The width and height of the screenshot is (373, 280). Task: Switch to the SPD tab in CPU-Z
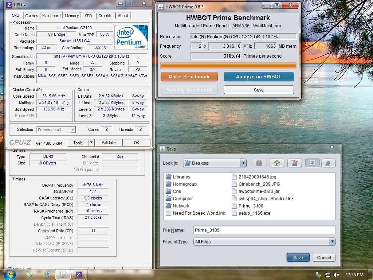(x=89, y=16)
